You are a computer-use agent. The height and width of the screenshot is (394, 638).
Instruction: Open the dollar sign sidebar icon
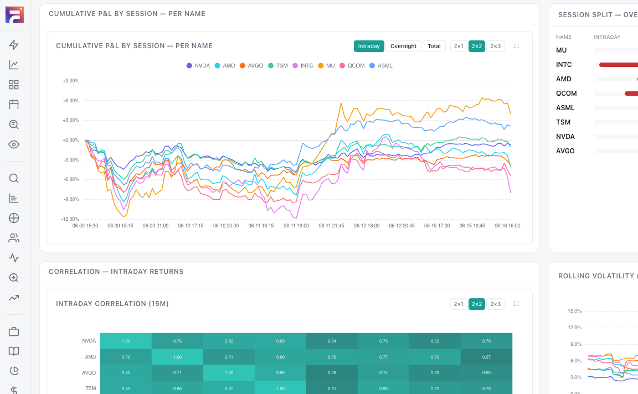tap(14, 390)
